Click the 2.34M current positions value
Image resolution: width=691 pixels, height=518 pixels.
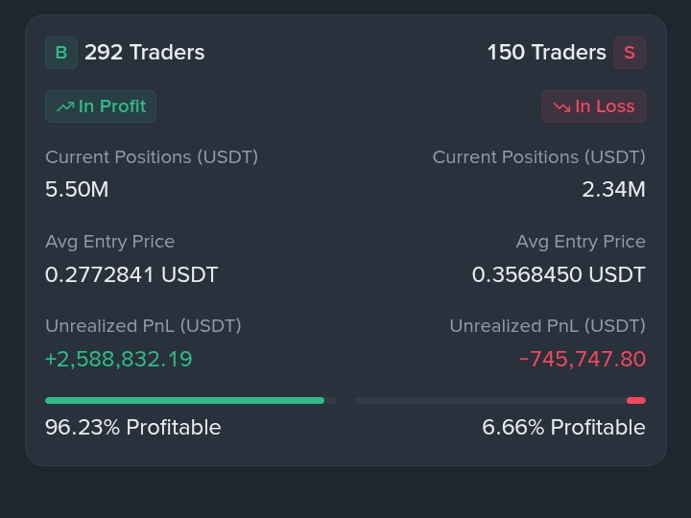tap(613, 189)
